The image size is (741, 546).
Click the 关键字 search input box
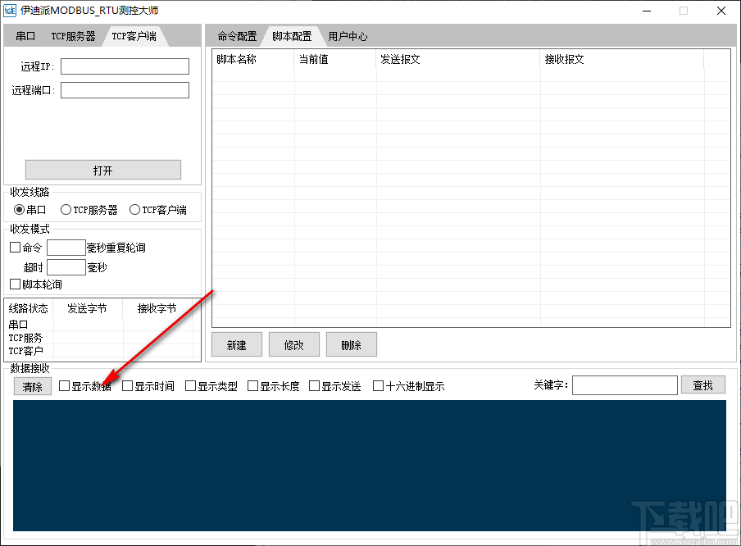point(624,384)
